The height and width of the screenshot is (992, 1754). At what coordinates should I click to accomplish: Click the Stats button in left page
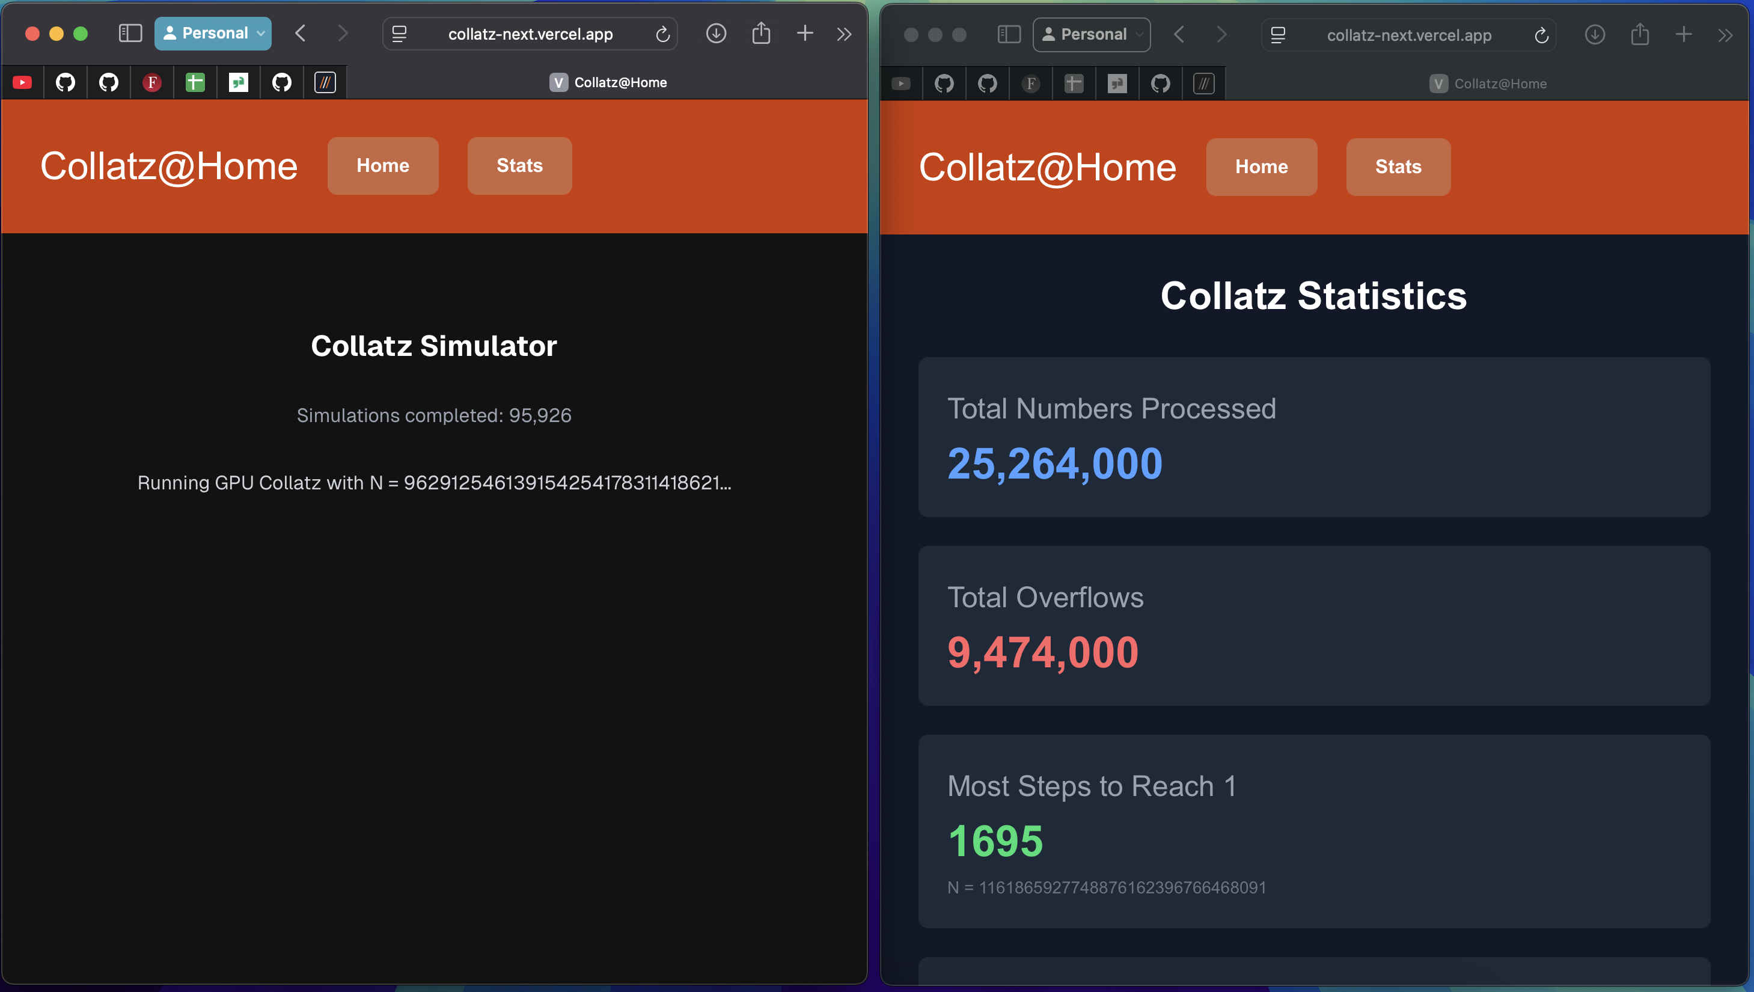[519, 165]
